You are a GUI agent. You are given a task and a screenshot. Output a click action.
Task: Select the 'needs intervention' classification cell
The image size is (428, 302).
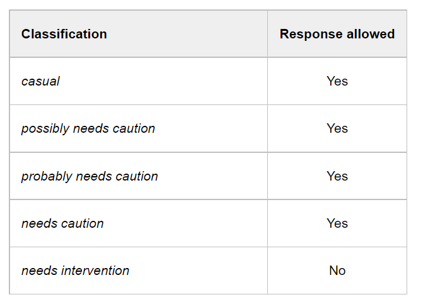[x=75, y=271]
